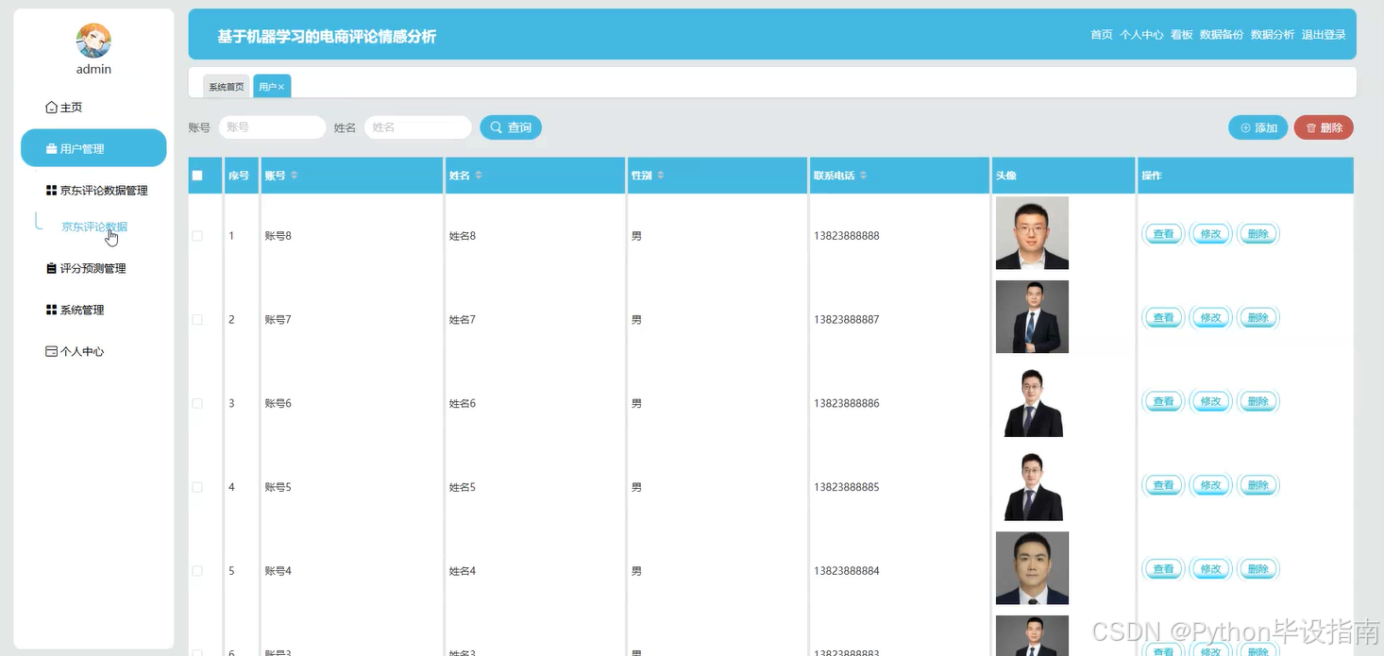Open 京东评论数据管理 via its sidebar icon
Viewport: 1384px width, 656px height.
click(x=50, y=190)
